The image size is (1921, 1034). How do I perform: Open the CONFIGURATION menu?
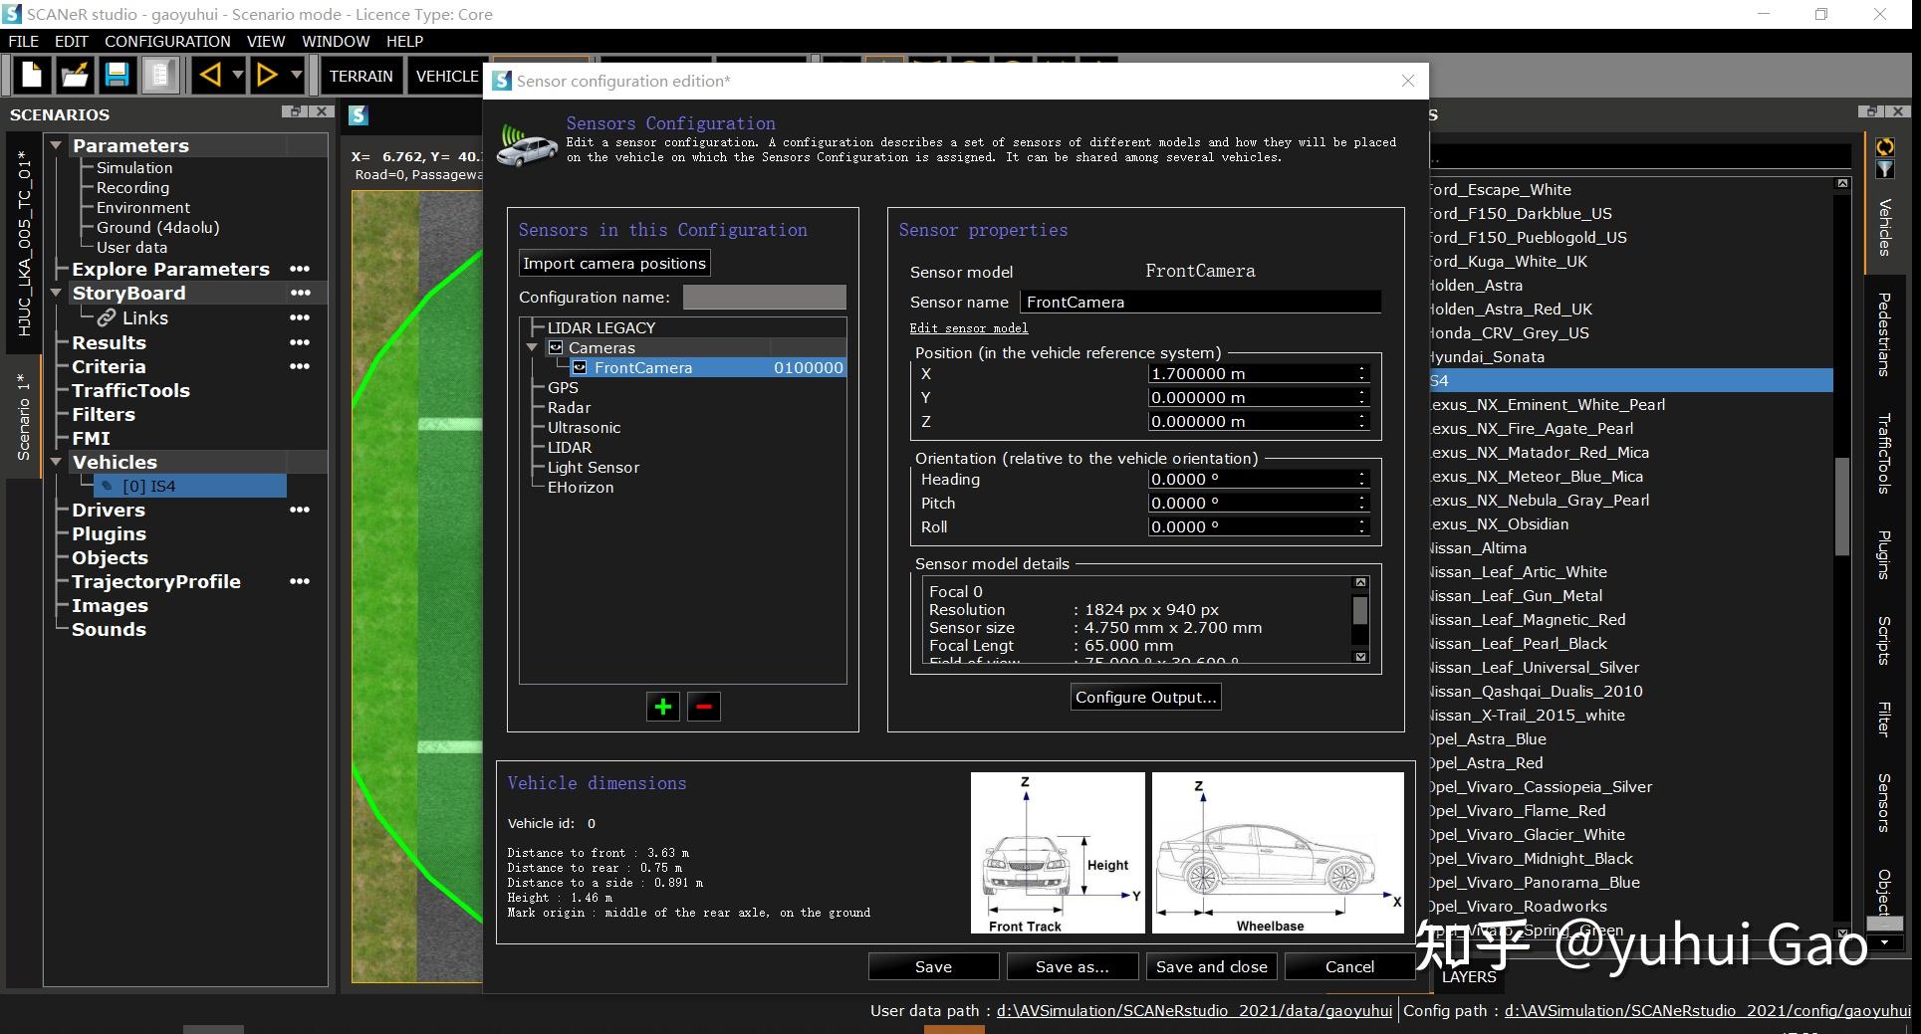point(167,42)
